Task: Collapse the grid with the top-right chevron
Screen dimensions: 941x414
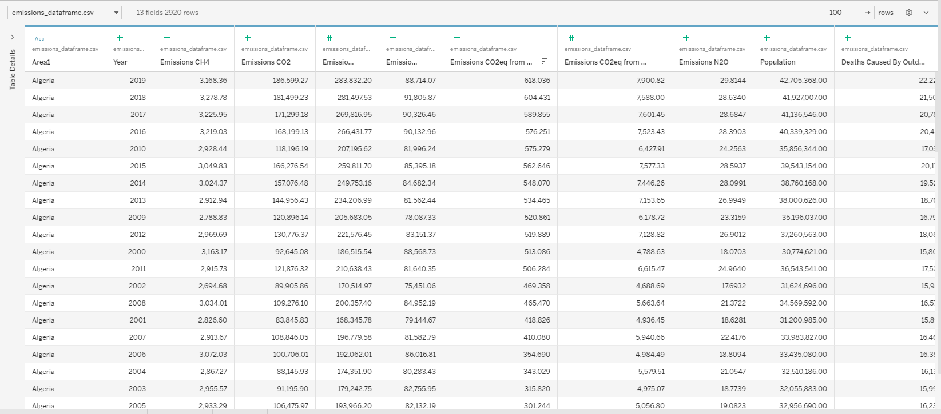Action: [926, 13]
